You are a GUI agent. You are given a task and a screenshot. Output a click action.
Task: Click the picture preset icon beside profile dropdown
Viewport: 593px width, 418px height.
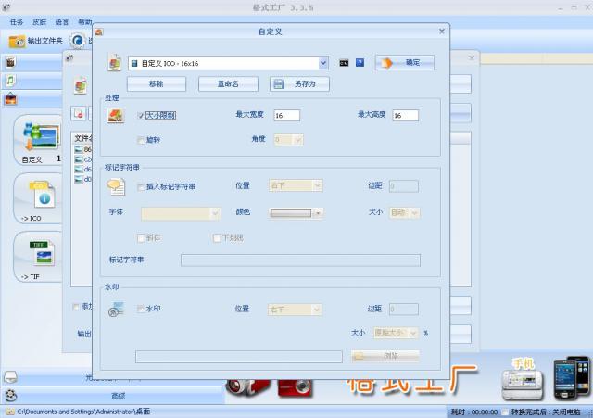[115, 62]
